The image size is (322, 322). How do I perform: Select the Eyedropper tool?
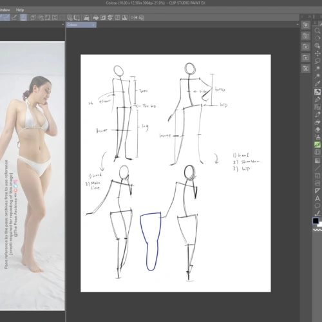coord(317,84)
